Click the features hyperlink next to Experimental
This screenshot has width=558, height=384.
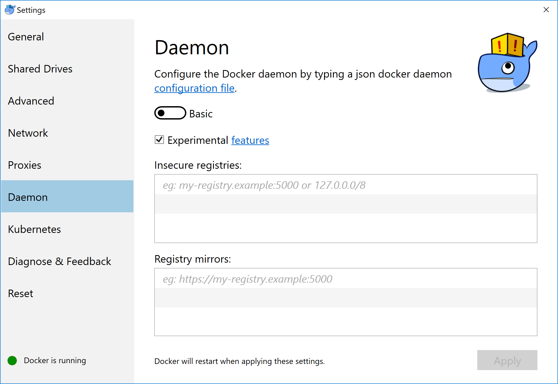[250, 140]
